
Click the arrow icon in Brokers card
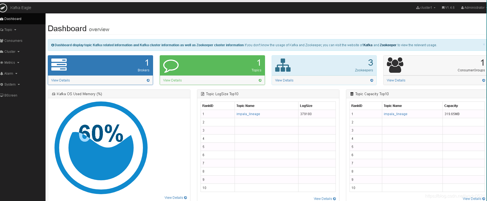click(148, 80)
